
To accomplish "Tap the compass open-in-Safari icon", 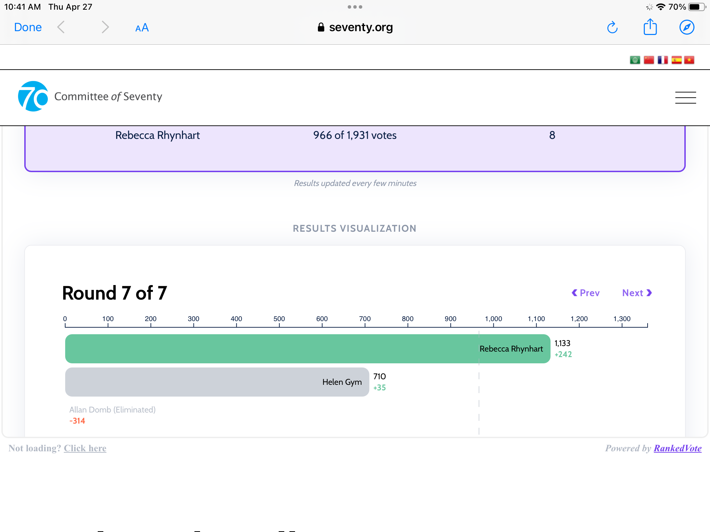I will (686, 27).
